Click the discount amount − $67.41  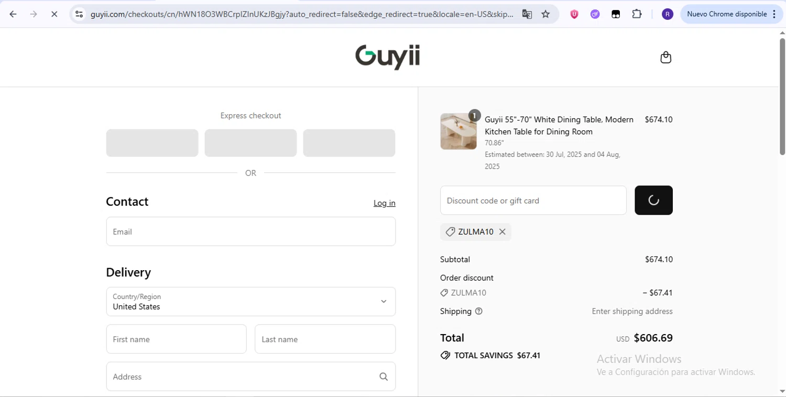pyautogui.click(x=657, y=293)
